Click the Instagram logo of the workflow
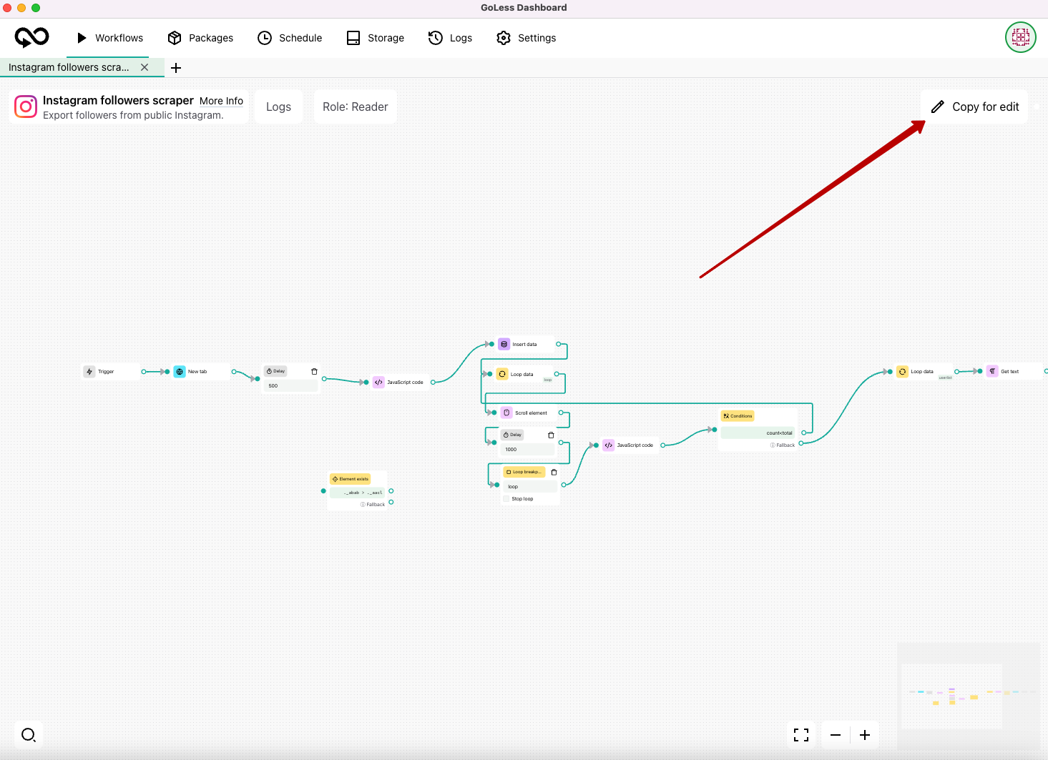 pyautogui.click(x=26, y=107)
